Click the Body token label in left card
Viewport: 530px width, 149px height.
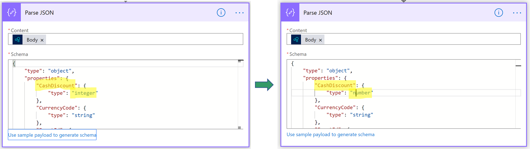pos(32,40)
